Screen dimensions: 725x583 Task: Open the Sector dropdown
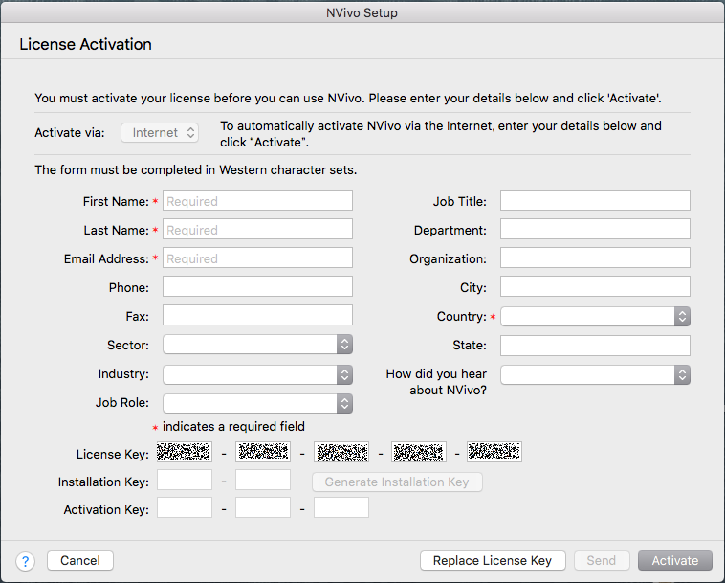257,345
